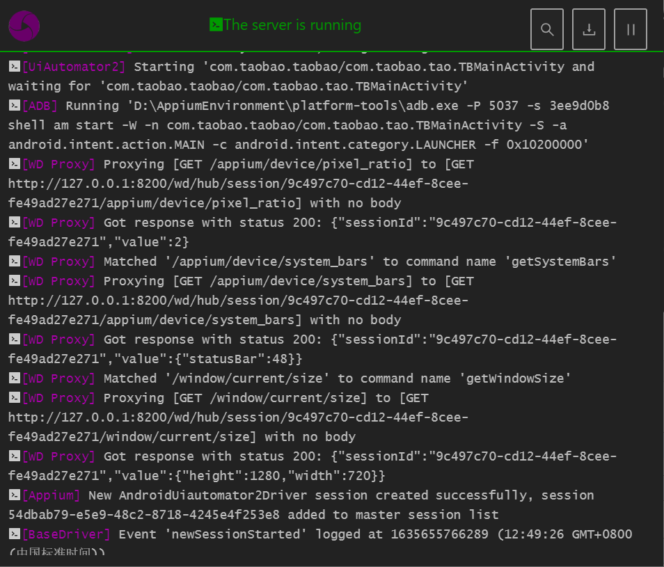Click the terminal icon before the [Appium] entry

(x=14, y=495)
